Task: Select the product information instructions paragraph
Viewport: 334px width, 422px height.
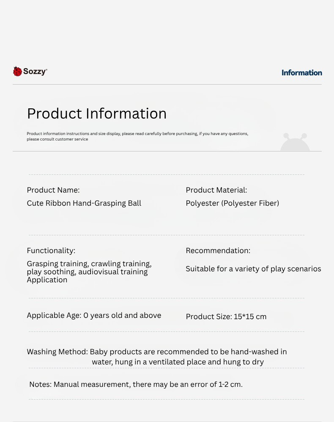Action: tap(137, 136)
